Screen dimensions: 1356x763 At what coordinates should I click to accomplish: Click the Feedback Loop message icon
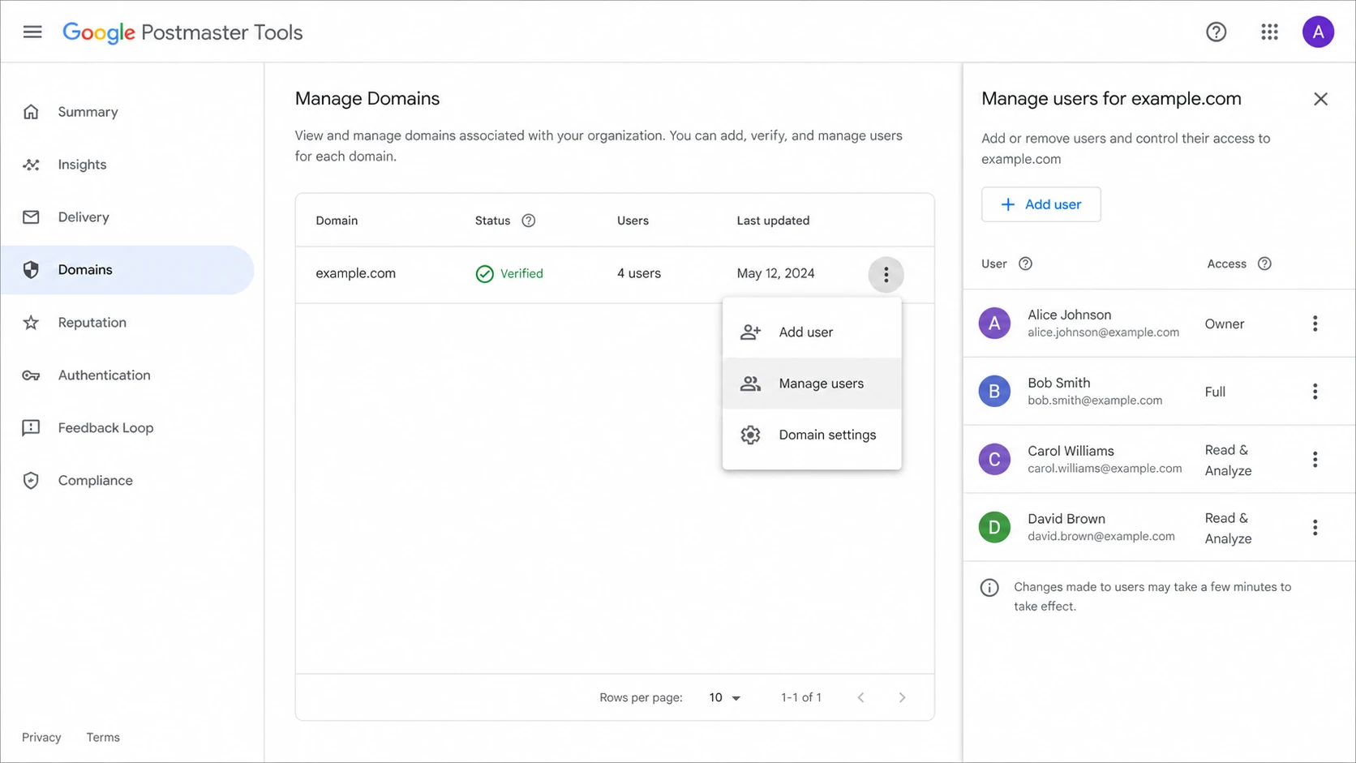[x=31, y=428]
